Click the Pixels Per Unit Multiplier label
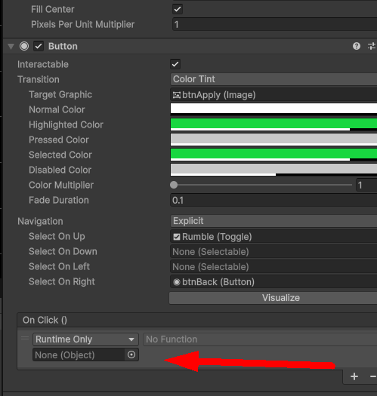 coord(83,25)
